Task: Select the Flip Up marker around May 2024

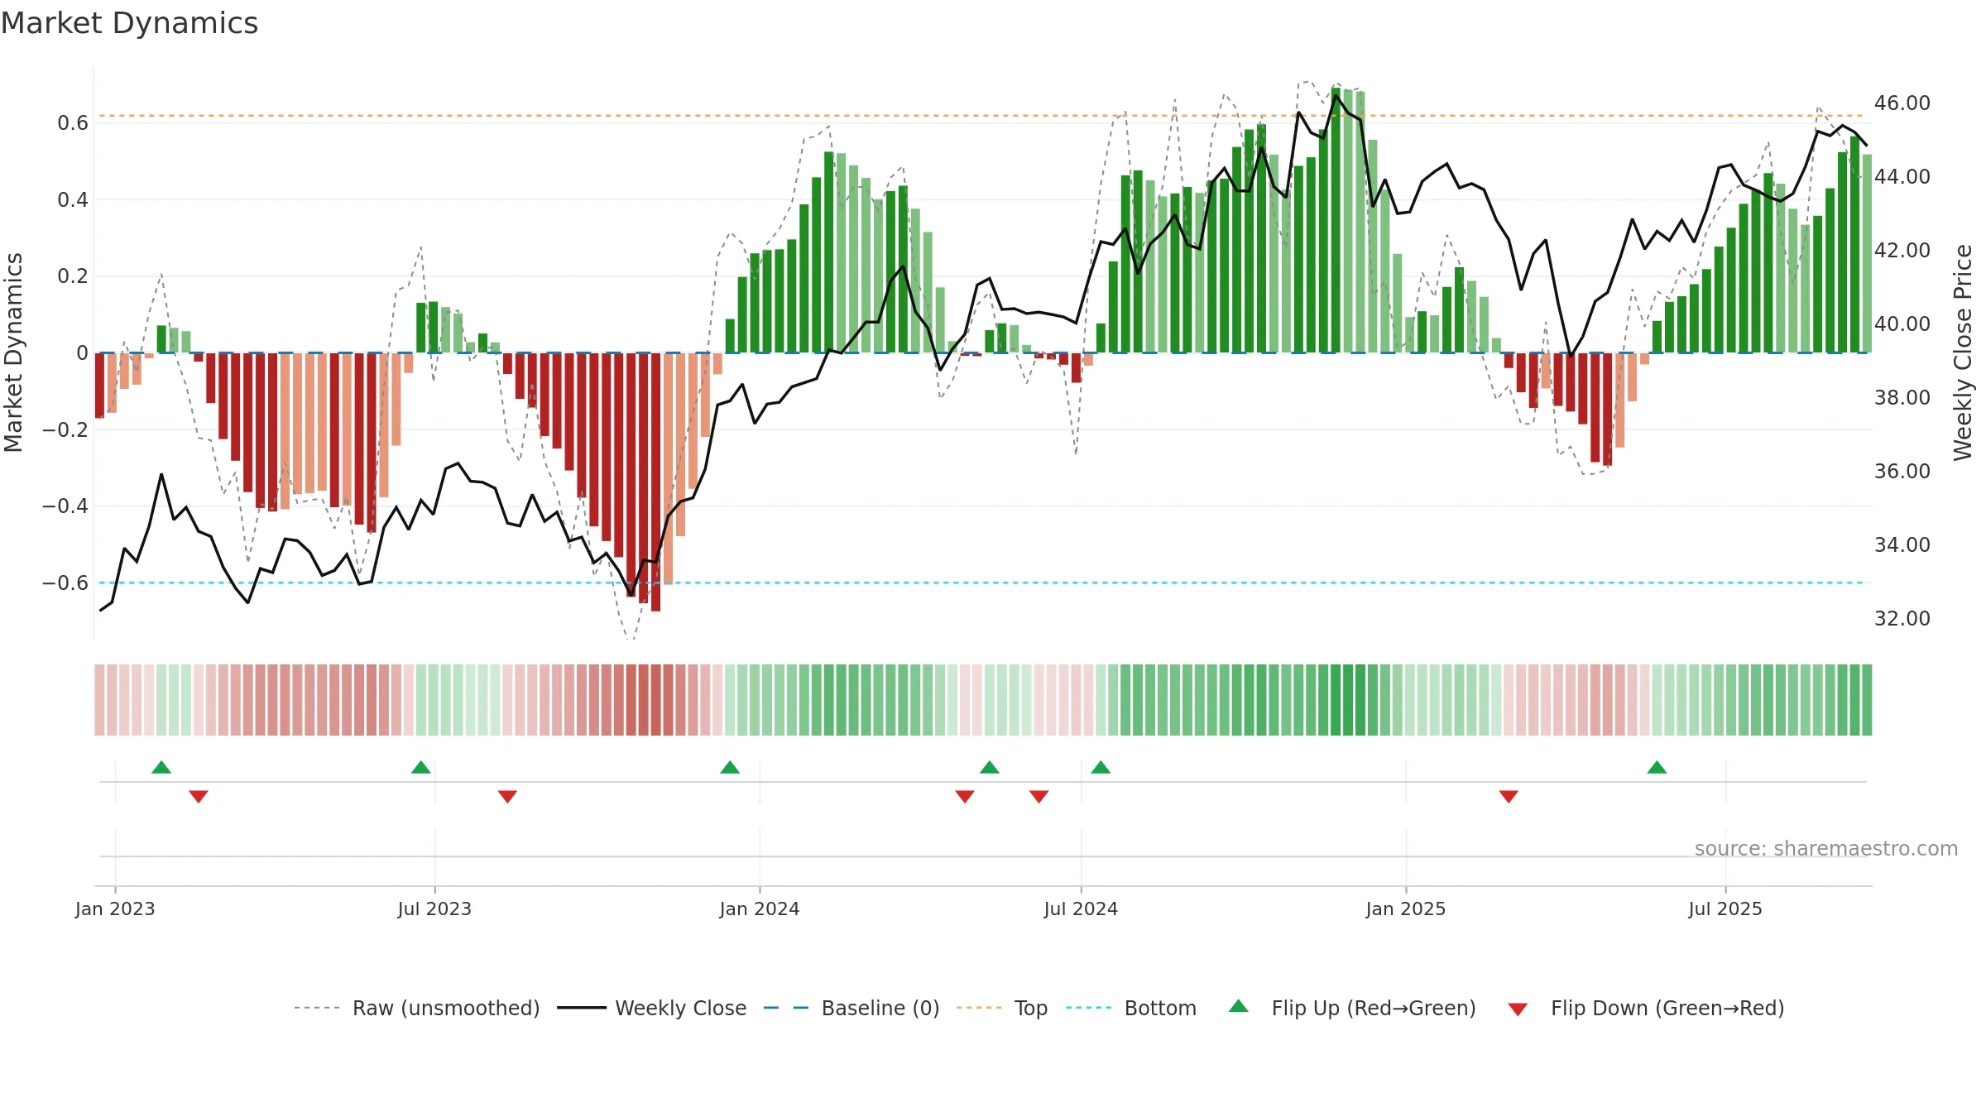Action: point(990,767)
